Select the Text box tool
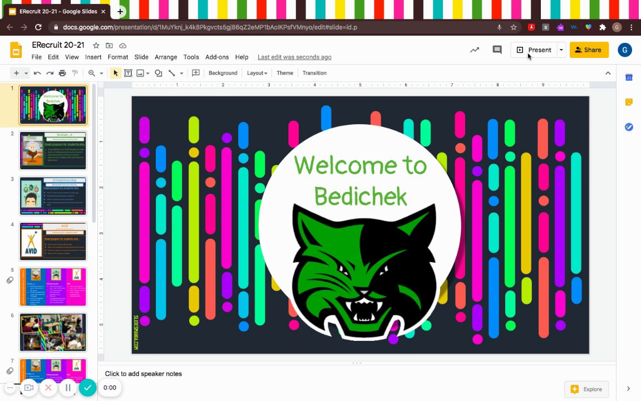The width and height of the screenshot is (641, 401). tap(128, 73)
